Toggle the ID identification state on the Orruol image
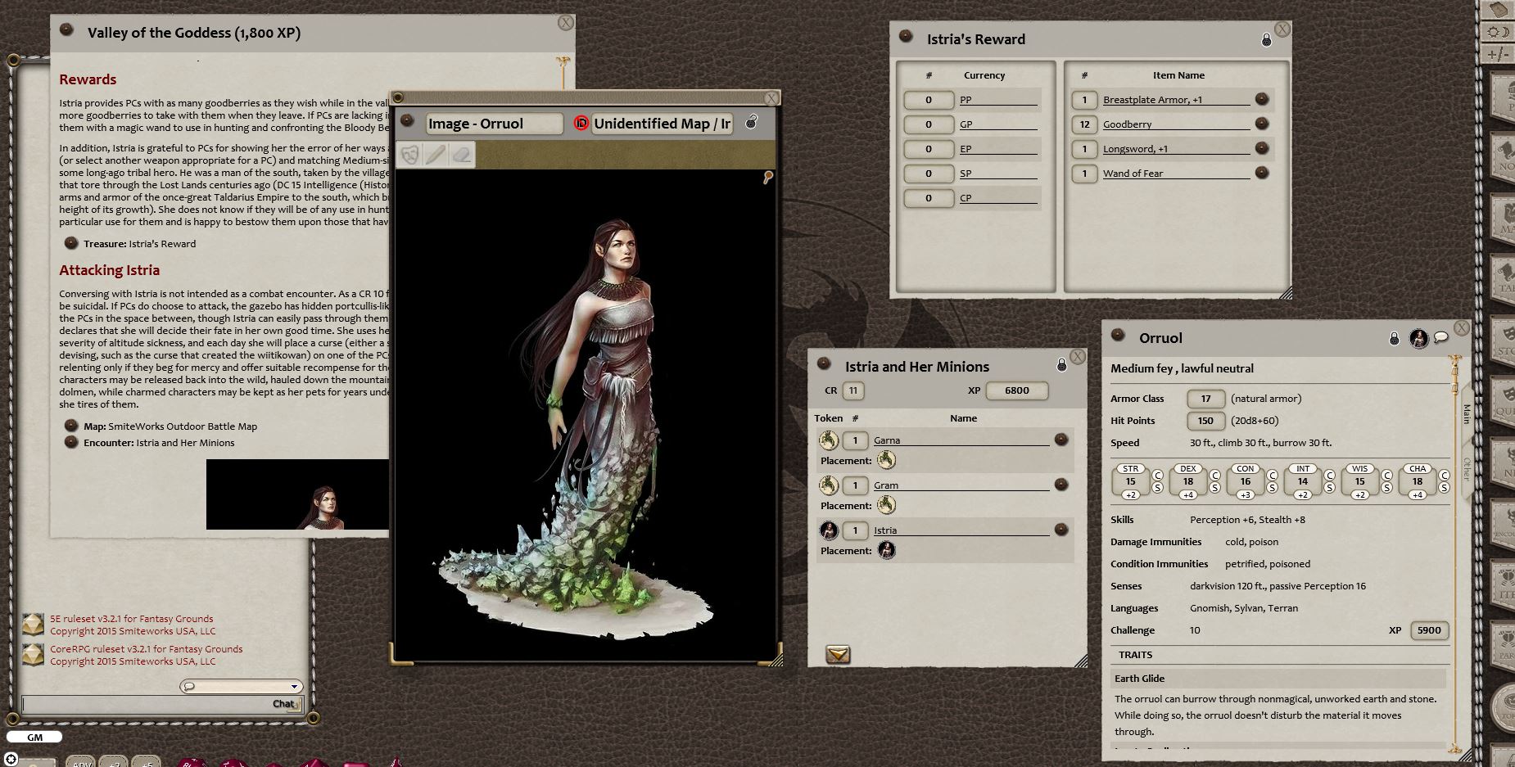 coord(581,124)
